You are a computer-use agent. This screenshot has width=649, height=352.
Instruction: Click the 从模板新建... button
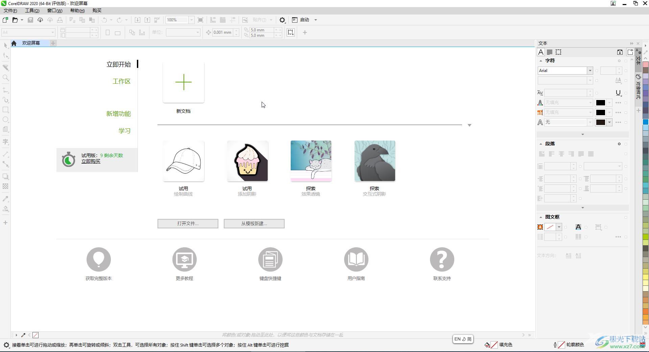(x=254, y=224)
